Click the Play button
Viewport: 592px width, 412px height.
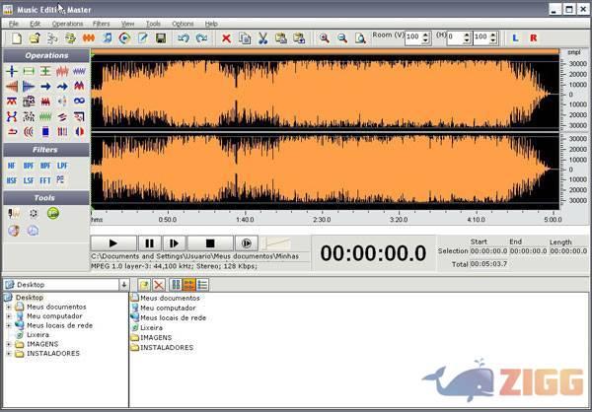(112, 243)
